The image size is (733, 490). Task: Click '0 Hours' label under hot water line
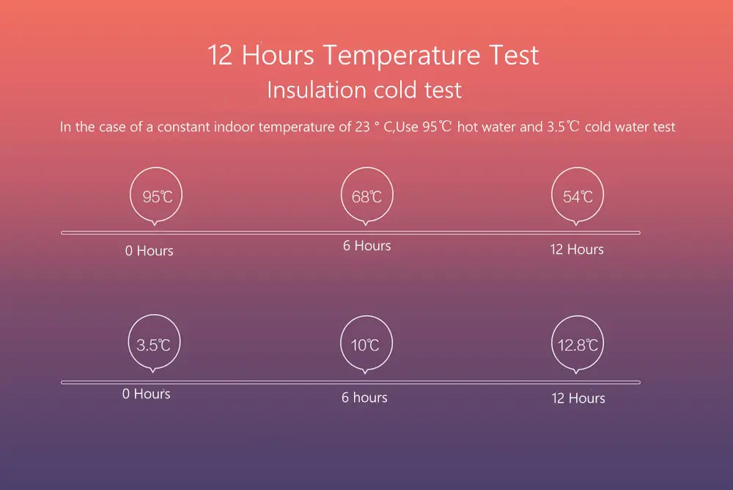149,251
